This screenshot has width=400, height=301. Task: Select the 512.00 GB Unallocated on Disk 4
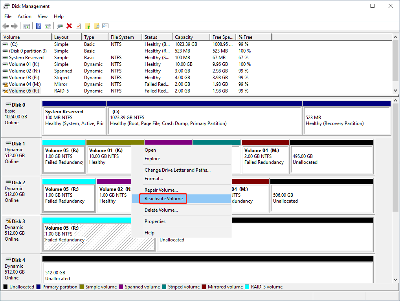click(208, 270)
